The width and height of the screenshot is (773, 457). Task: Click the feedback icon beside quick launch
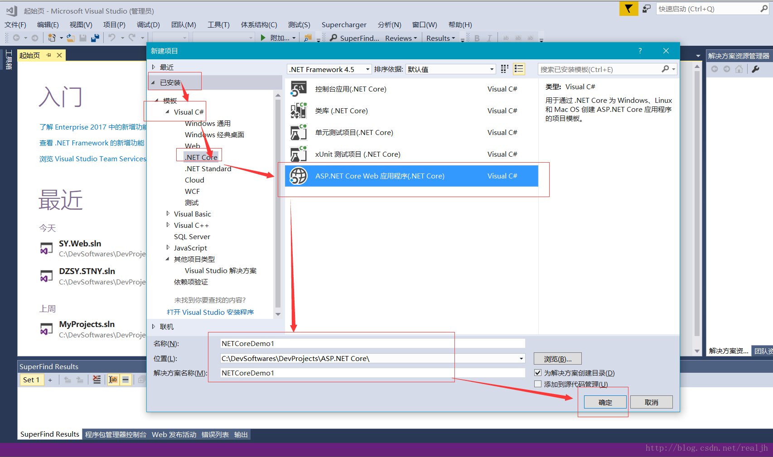(647, 9)
